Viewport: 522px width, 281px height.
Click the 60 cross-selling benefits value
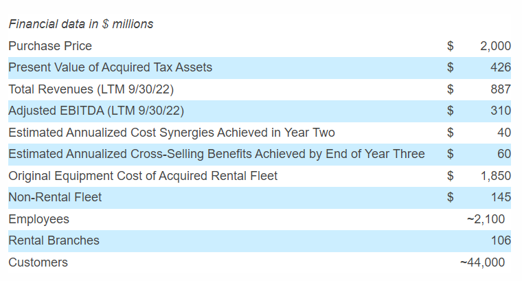tap(504, 154)
